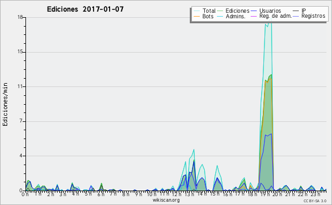Click the 15 h x-axis label

coord(215,194)
